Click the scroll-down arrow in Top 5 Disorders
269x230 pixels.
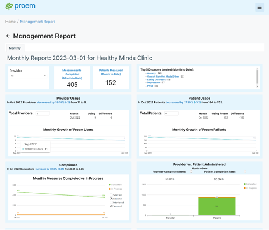pyautogui.click(x=257, y=87)
